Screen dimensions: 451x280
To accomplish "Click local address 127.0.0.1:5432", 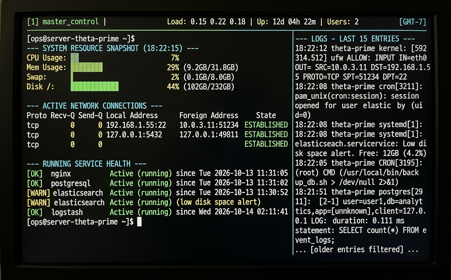I will [134, 135].
